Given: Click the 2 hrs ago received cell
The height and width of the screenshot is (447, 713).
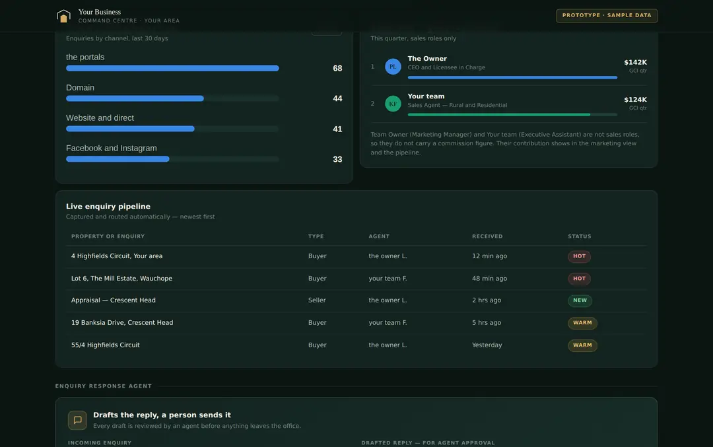Looking at the screenshot, I should (x=487, y=300).
